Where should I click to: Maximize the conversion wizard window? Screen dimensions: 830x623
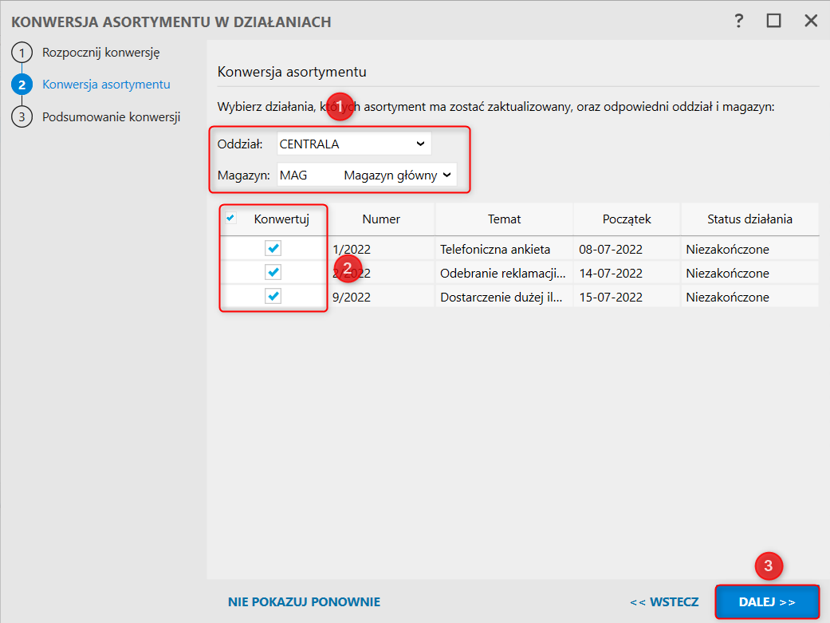coord(774,21)
